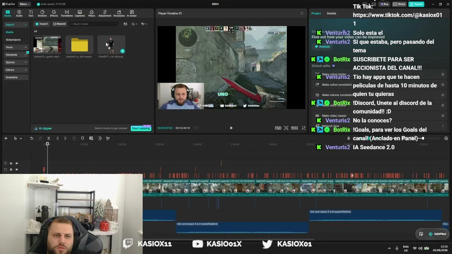Lock the text track
The width and height of the screenshot is (452, 254).
11,170
